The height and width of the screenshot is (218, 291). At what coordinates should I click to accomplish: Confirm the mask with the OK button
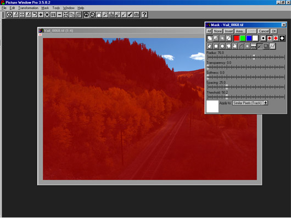coord(274,31)
